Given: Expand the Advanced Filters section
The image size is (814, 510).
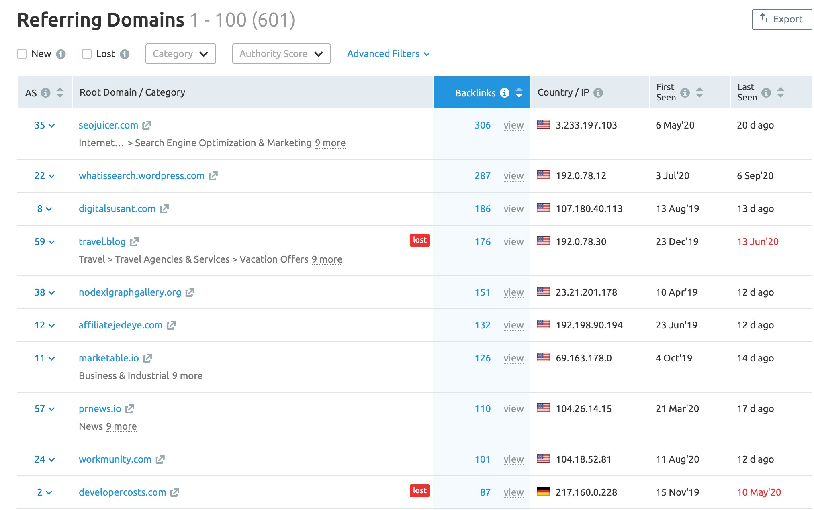Looking at the screenshot, I should [389, 54].
